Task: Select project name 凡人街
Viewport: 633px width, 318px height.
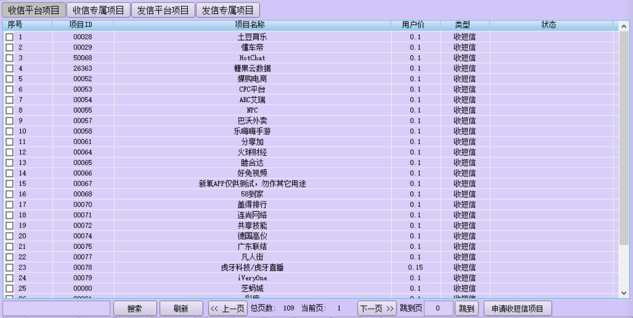Action: point(252,257)
